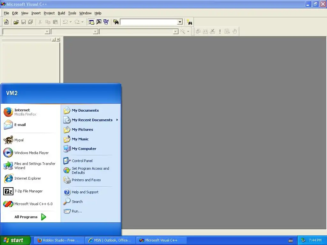Launch Internet Explorer from Start menu
Image resolution: width=327 pixels, height=245 pixels.
tap(31, 178)
